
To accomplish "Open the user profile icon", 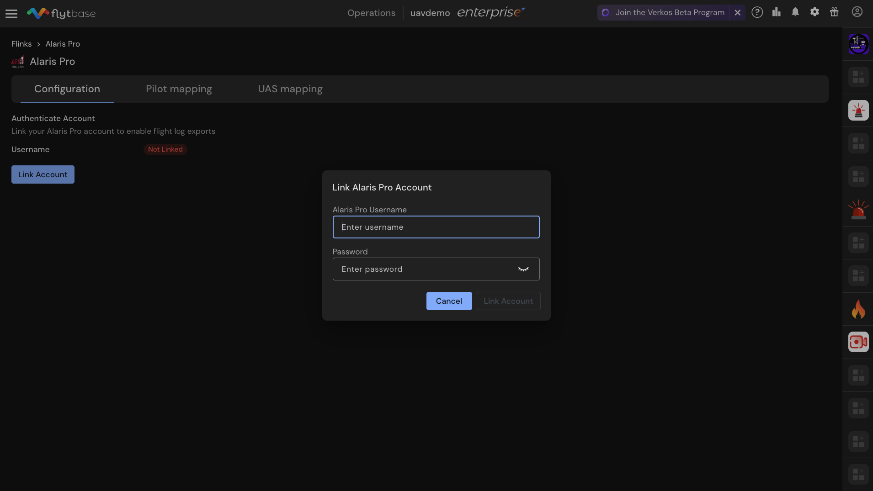I will [857, 12].
